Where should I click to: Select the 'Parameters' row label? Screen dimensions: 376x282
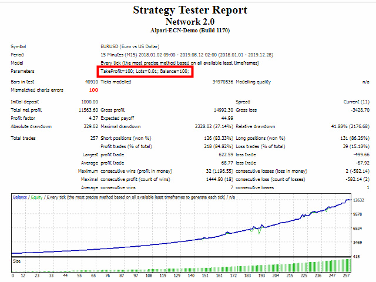click(22, 71)
